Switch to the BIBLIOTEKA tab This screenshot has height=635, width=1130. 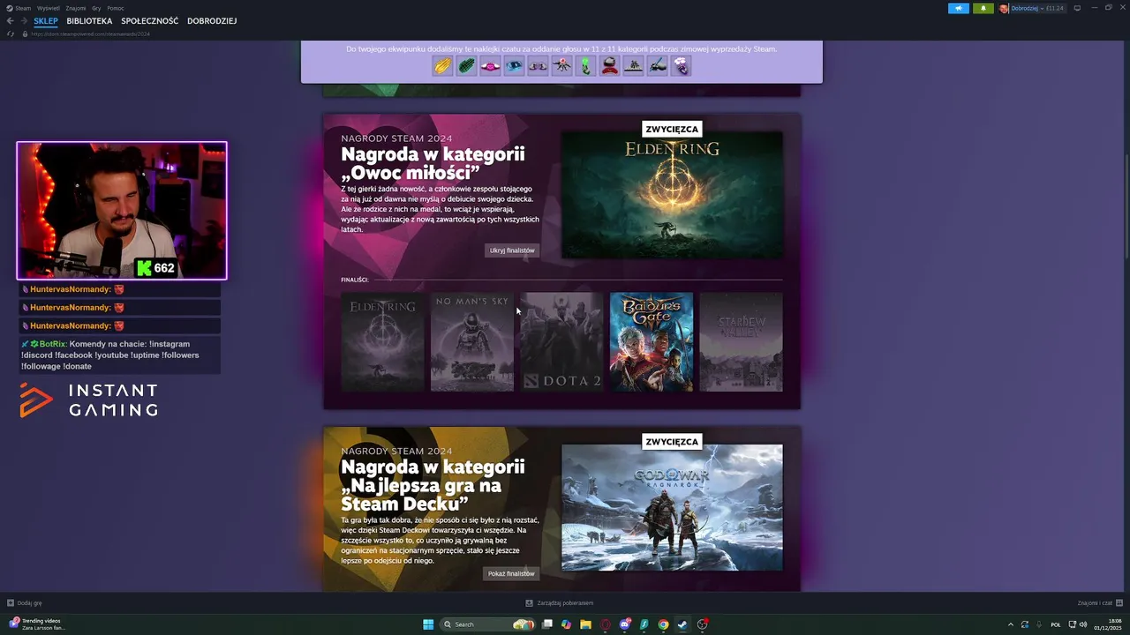tap(89, 21)
